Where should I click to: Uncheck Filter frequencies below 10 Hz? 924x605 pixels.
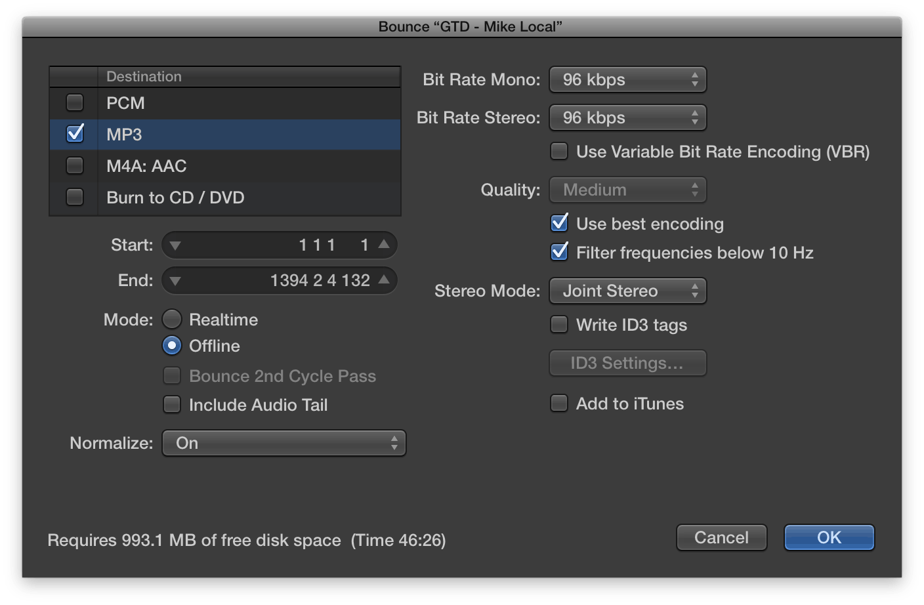(x=559, y=252)
